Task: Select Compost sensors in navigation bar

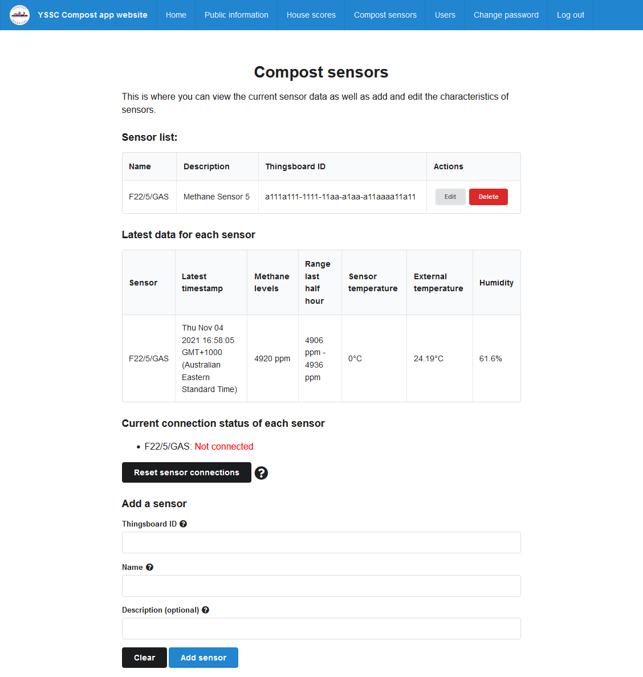Action: (385, 15)
